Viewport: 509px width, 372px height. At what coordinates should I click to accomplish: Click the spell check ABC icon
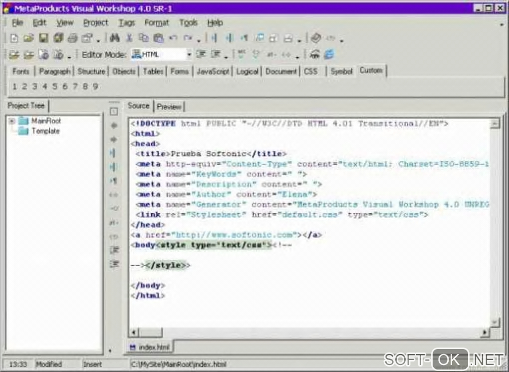(242, 54)
